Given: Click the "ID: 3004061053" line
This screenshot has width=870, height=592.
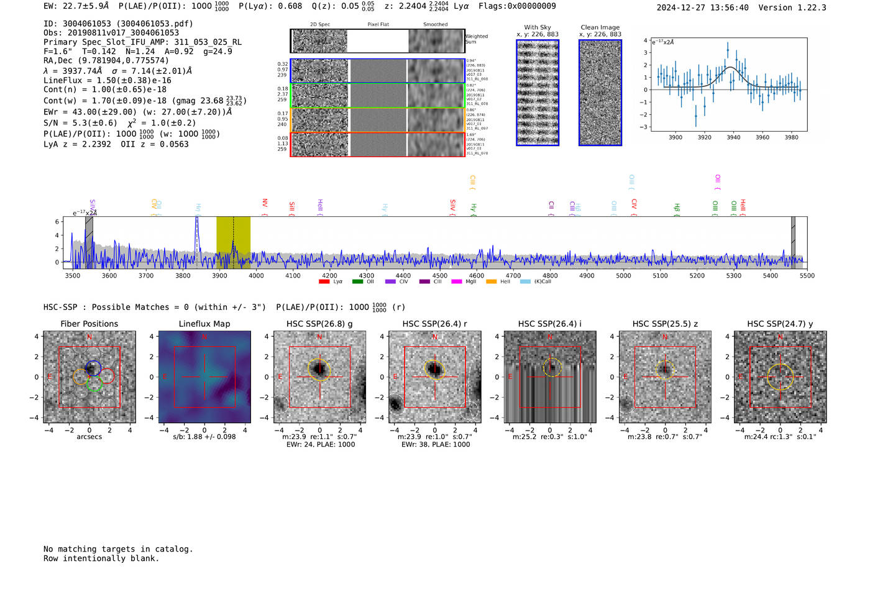Looking at the screenshot, I should coord(118,24).
